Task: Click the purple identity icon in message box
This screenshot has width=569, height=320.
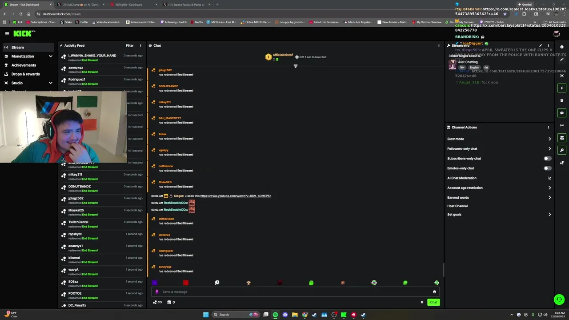Action: pyautogui.click(x=156, y=292)
